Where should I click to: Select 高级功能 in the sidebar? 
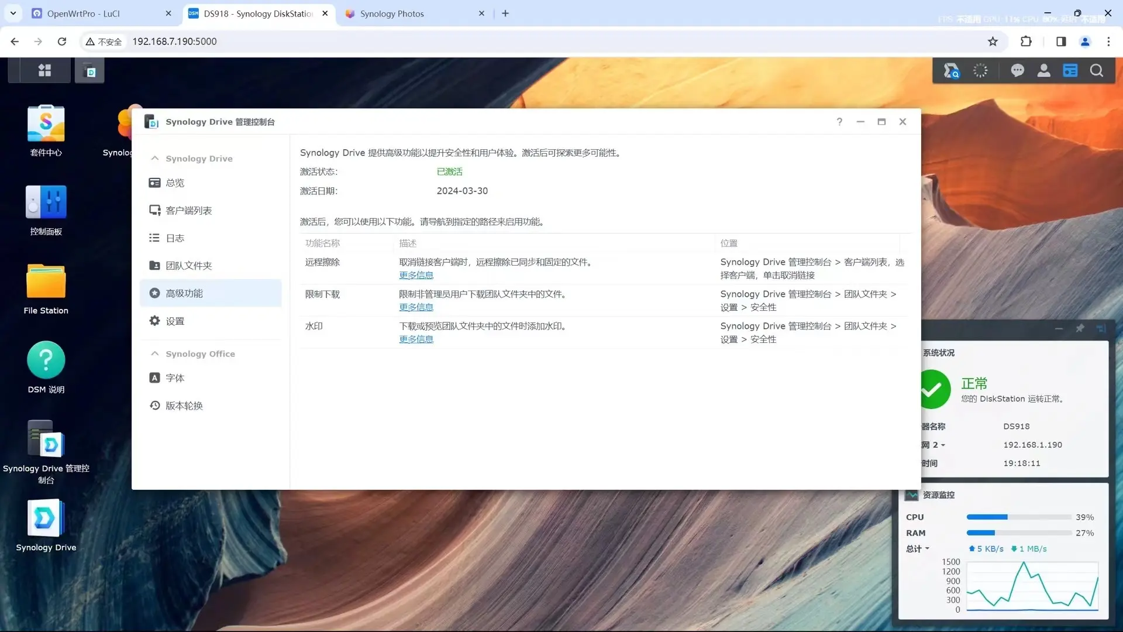211,293
